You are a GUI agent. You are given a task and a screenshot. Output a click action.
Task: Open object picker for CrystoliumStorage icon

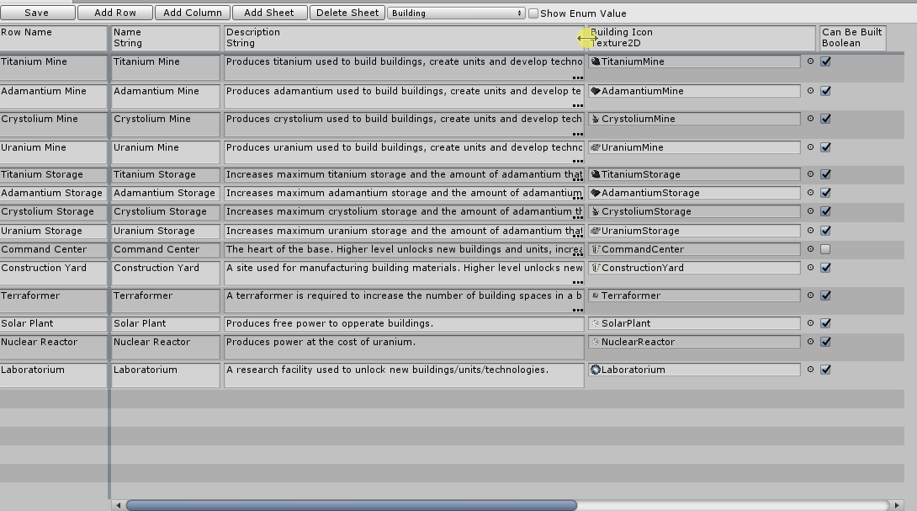pyautogui.click(x=810, y=210)
